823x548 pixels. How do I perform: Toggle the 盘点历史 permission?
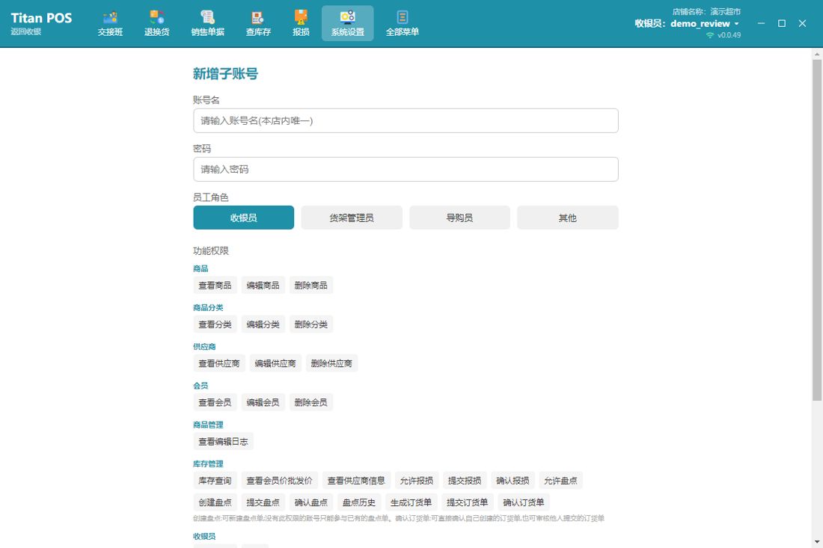359,502
